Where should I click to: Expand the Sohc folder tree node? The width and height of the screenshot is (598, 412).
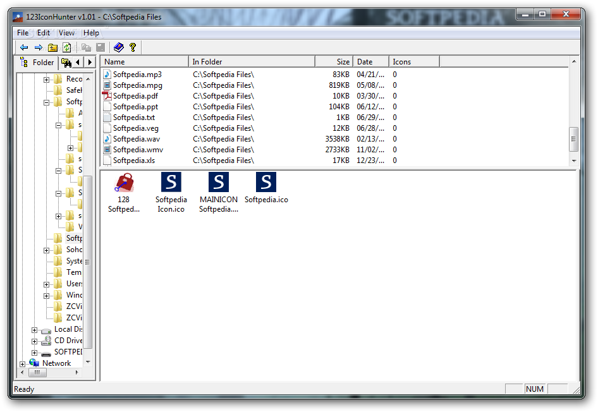(47, 250)
